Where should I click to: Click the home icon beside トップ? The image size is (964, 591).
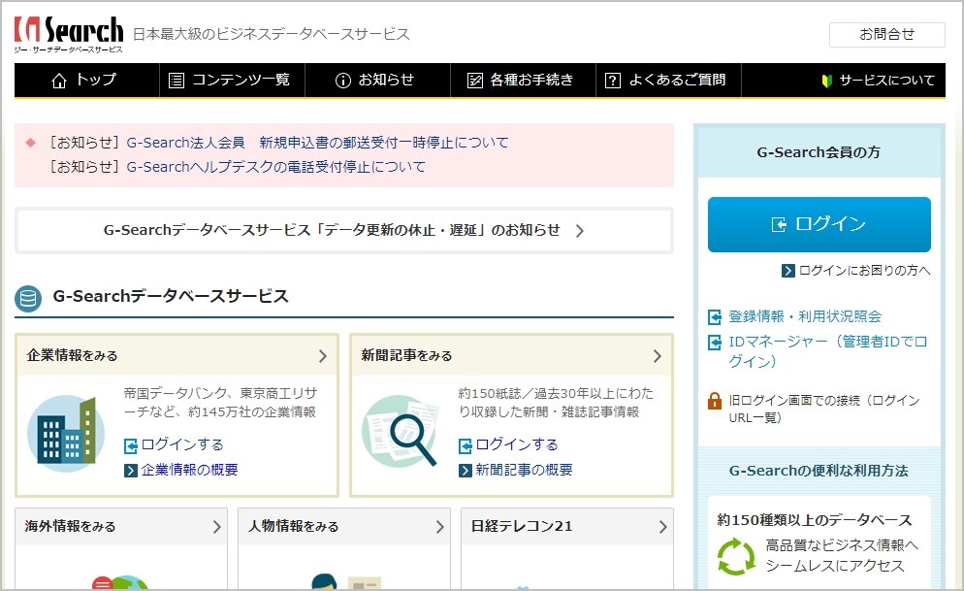[59, 81]
